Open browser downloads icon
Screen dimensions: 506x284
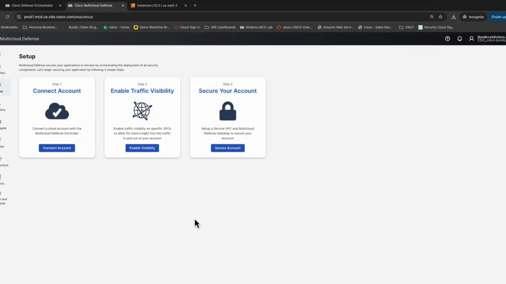point(454,17)
